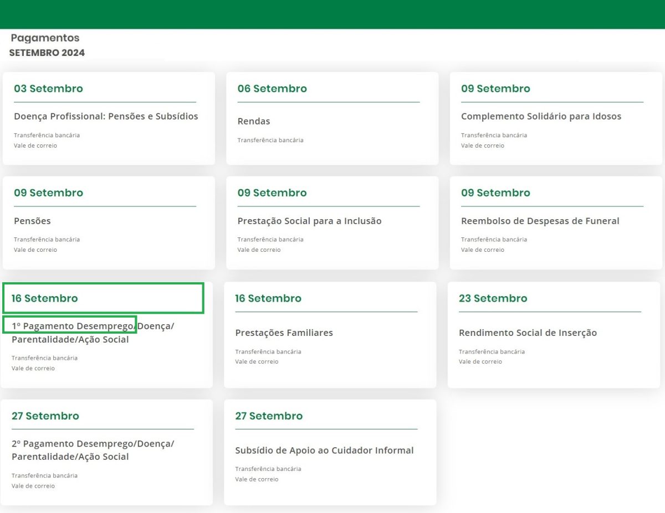
Task: Click "Vale de correio" in 1º Pagamento card
Action: 33,368
